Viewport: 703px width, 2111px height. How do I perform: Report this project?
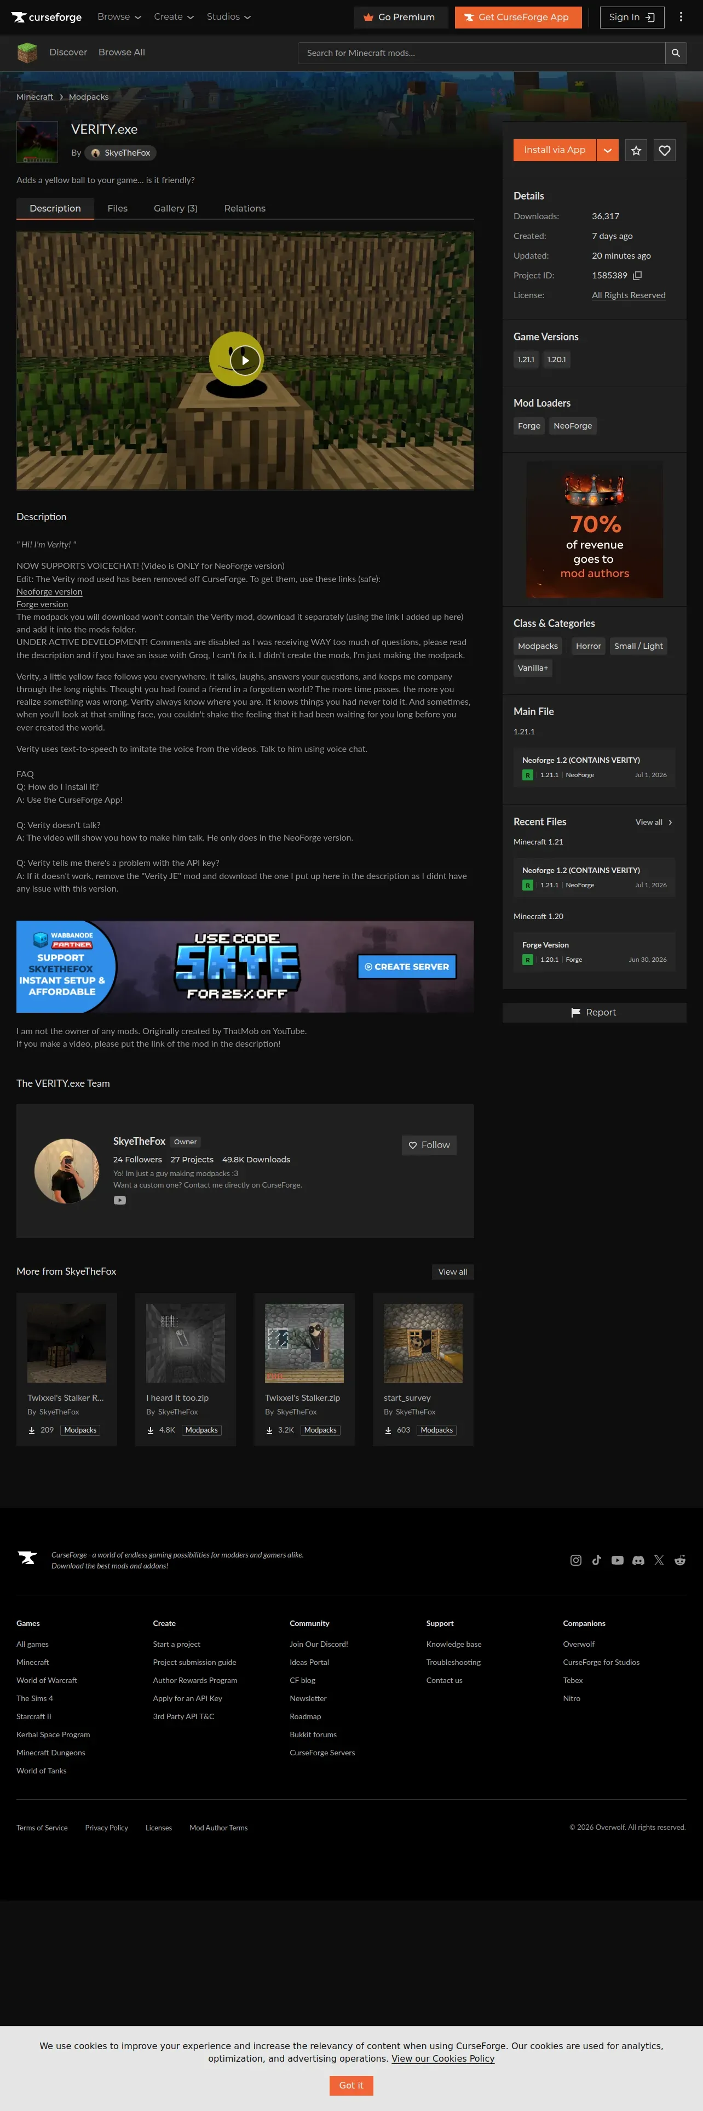click(x=594, y=1013)
